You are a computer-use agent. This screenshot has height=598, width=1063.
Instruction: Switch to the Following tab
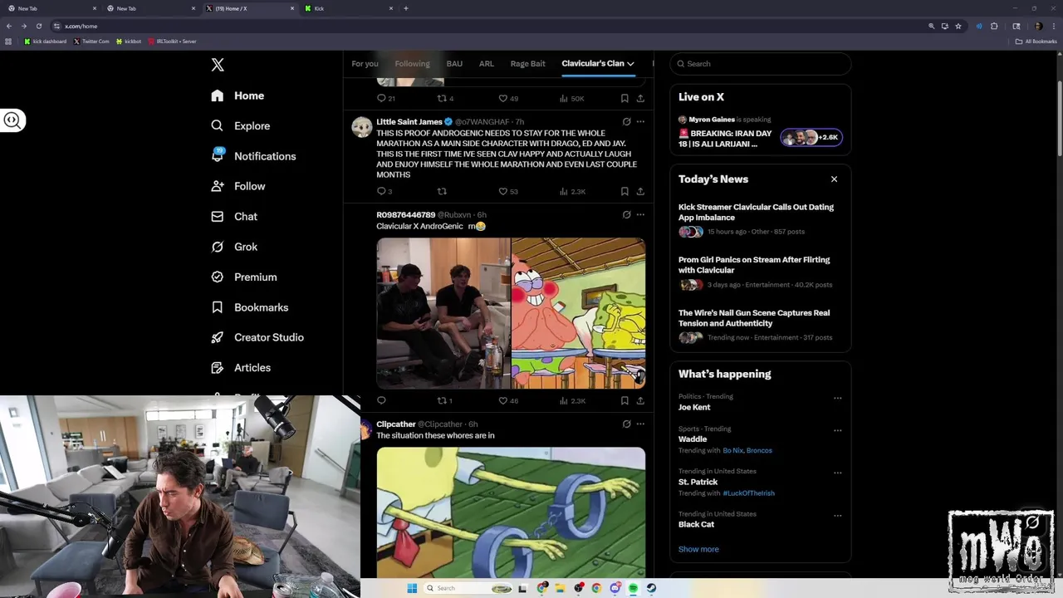[413, 63]
